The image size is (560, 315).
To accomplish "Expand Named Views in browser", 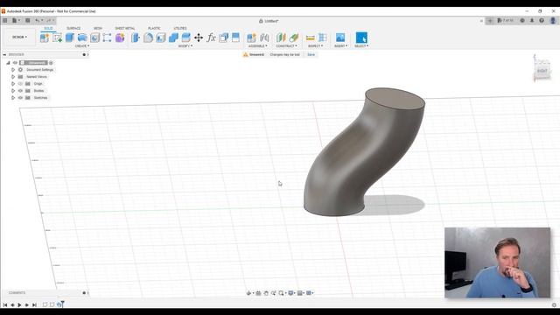I will coord(13,77).
